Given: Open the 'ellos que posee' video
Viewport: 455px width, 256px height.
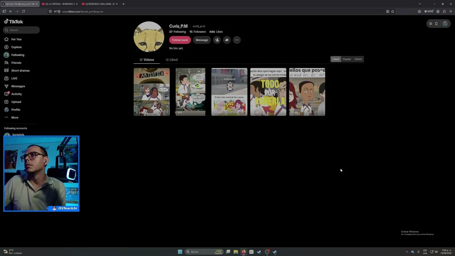Looking at the screenshot, I should [x=307, y=92].
